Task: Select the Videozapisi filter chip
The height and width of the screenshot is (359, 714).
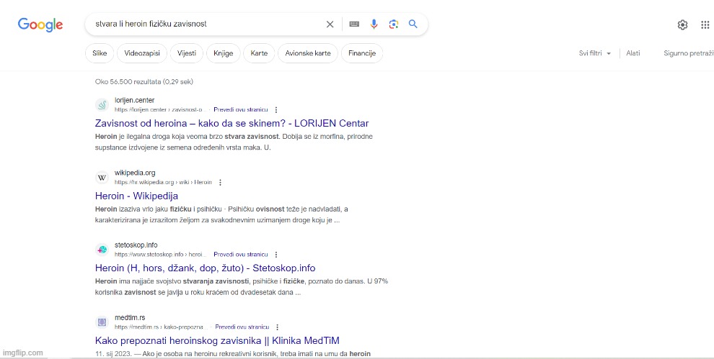Action: [x=142, y=53]
